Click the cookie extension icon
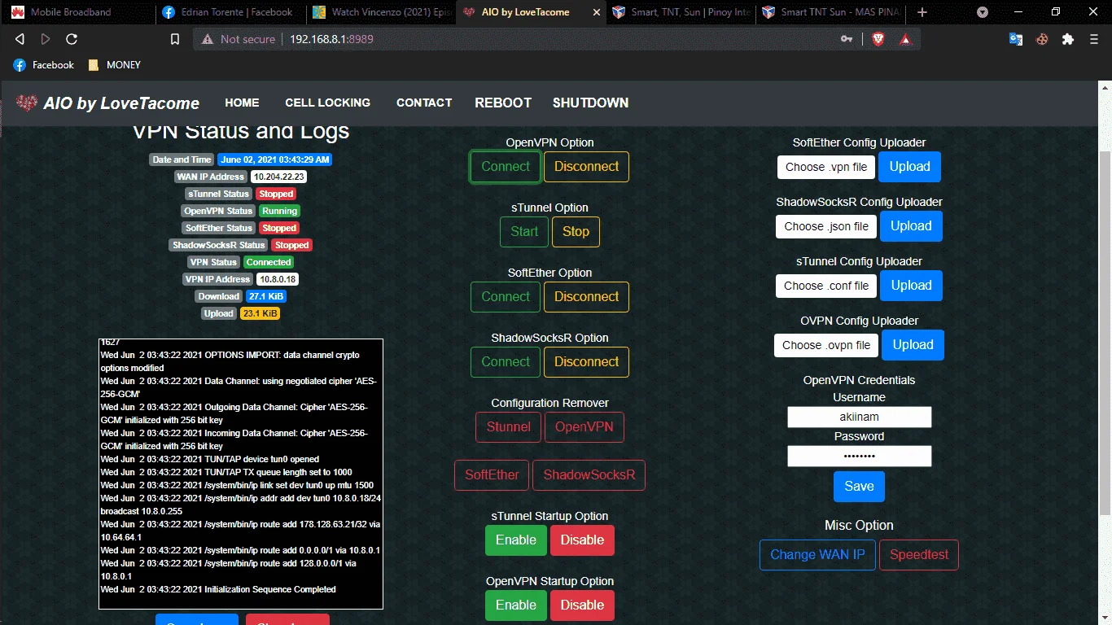The height and width of the screenshot is (625, 1112). coord(1041,39)
